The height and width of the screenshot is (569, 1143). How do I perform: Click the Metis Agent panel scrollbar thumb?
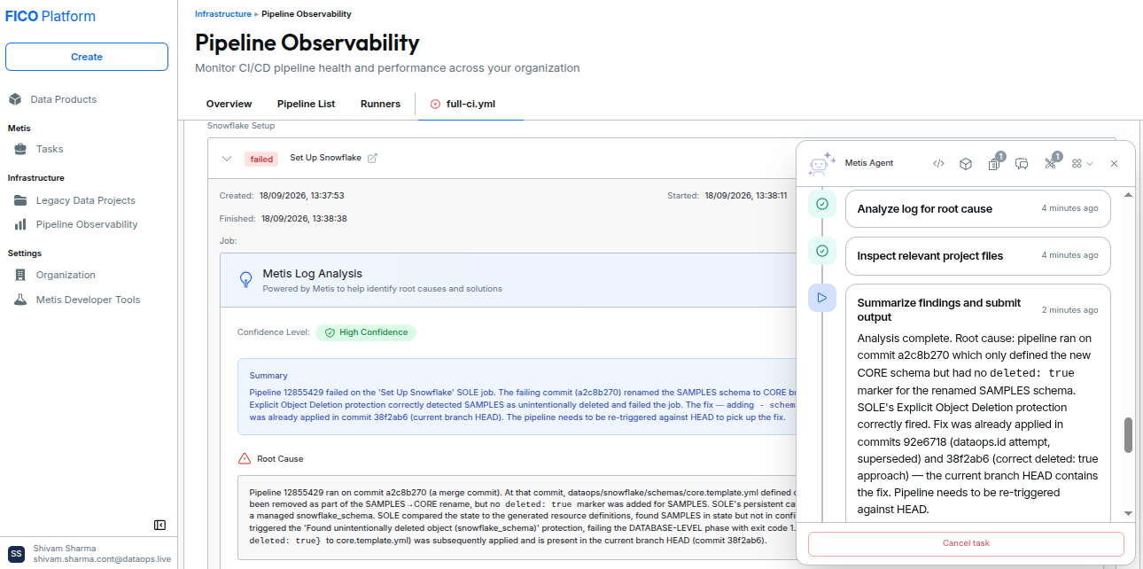point(1128,435)
